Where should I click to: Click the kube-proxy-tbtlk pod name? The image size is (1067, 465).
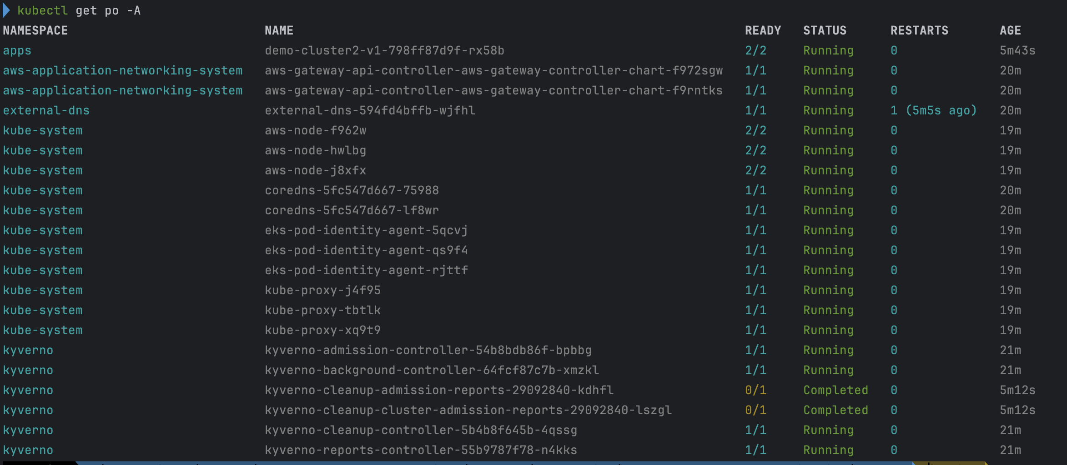(x=322, y=310)
